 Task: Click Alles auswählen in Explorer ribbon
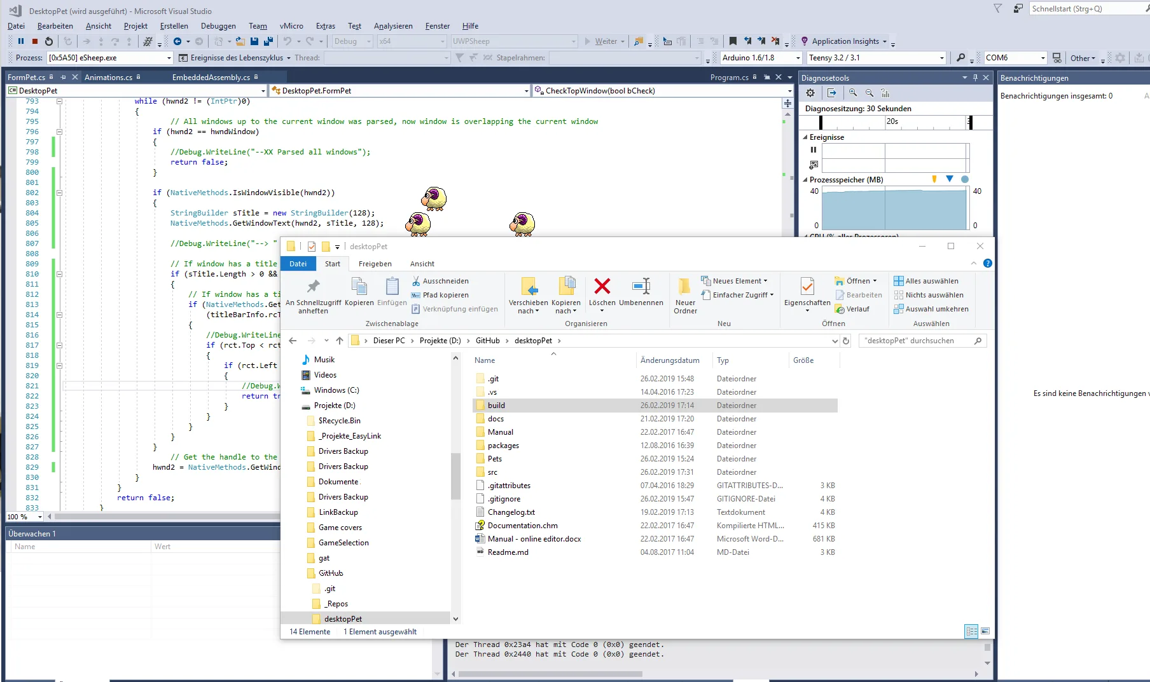point(926,281)
